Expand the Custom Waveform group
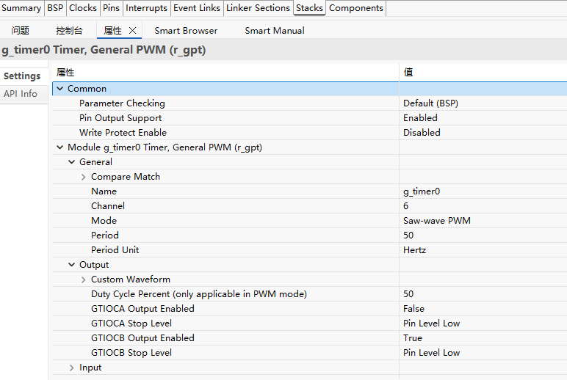The height and width of the screenshot is (380, 567). [x=83, y=279]
